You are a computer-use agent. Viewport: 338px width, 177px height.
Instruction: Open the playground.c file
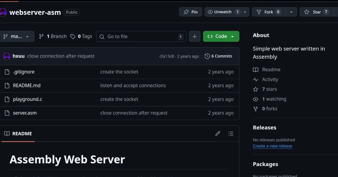(28, 99)
